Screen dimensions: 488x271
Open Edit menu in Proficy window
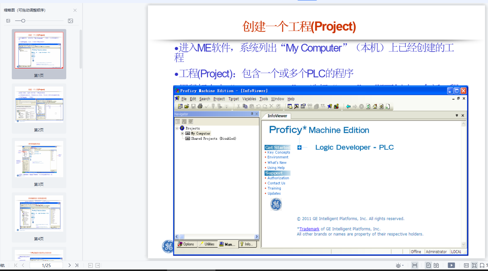point(193,99)
